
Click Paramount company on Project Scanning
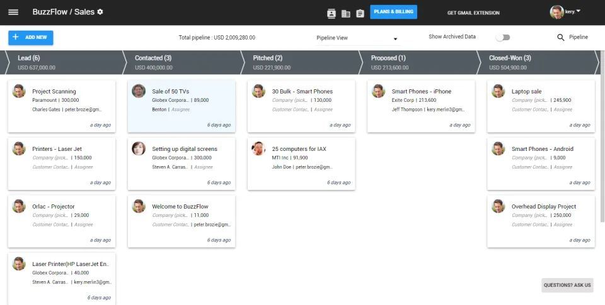pos(44,100)
